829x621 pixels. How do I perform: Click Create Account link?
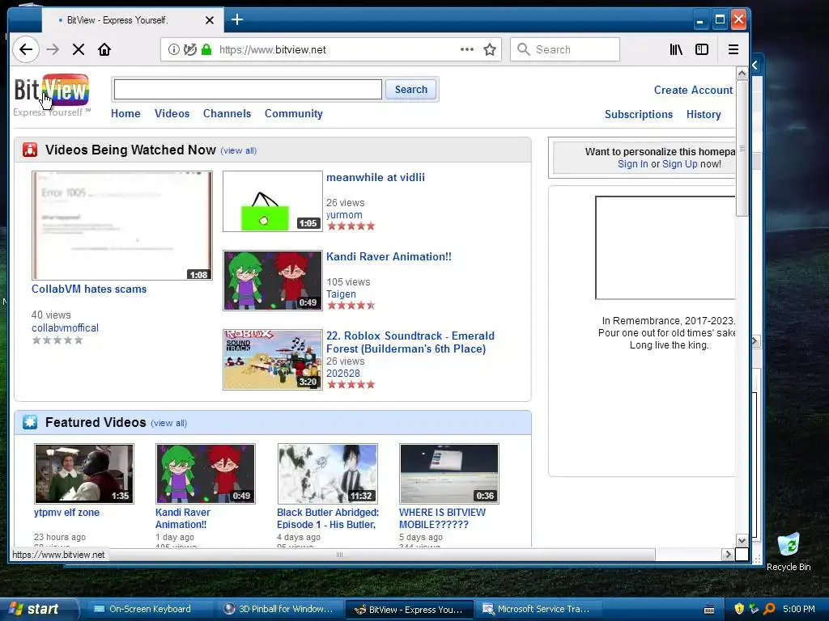click(693, 91)
